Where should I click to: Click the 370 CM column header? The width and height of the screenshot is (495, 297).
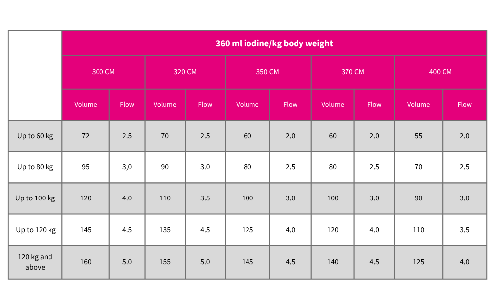pos(352,72)
